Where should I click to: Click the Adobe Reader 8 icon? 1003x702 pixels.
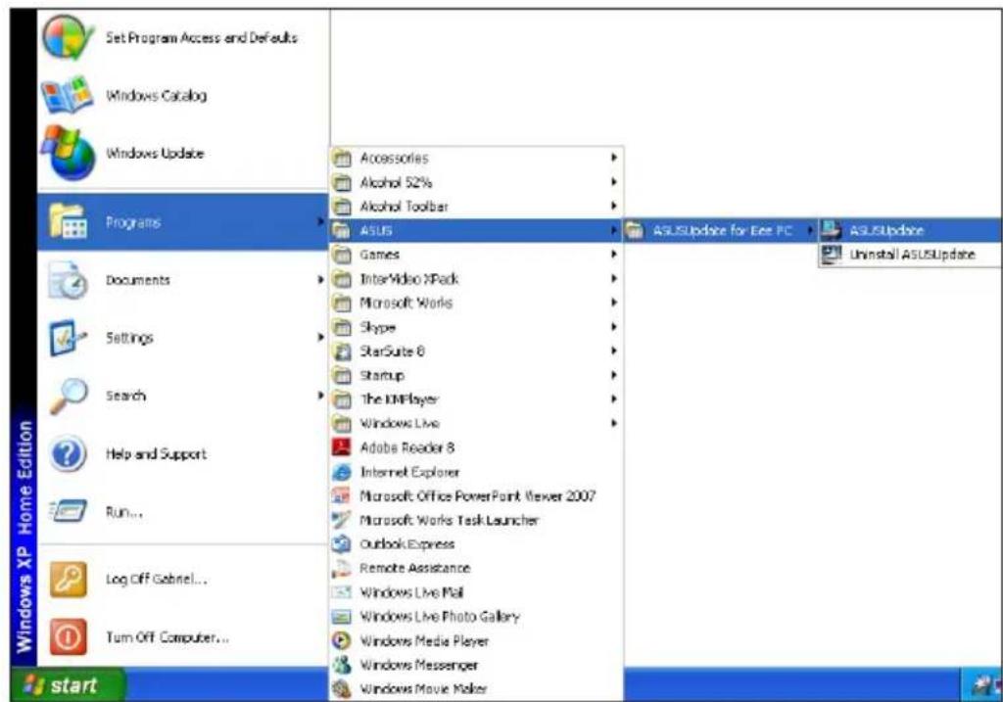click(x=342, y=446)
